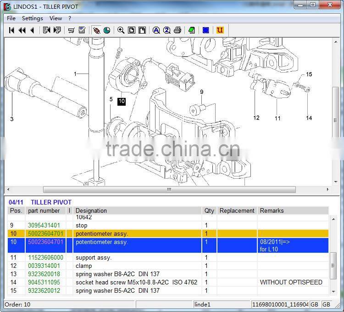Click the parts list scrollbar thumb

click(x=333, y=266)
